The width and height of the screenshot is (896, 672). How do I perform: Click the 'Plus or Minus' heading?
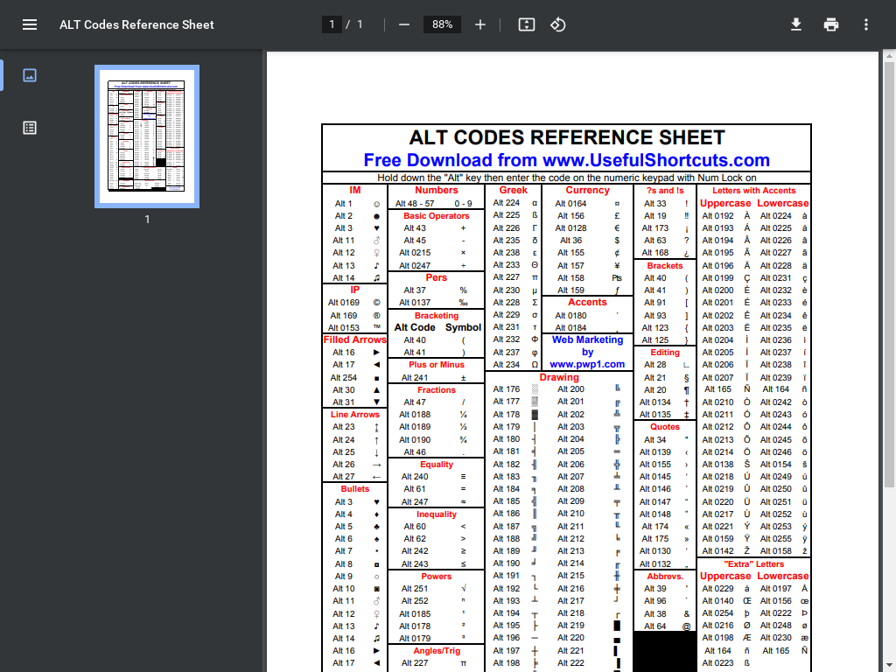click(x=436, y=365)
